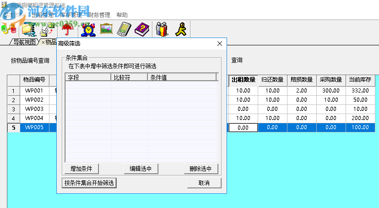Click the 取消 button
The width and height of the screenshot is (379, 208).
(x=204, y=183)
